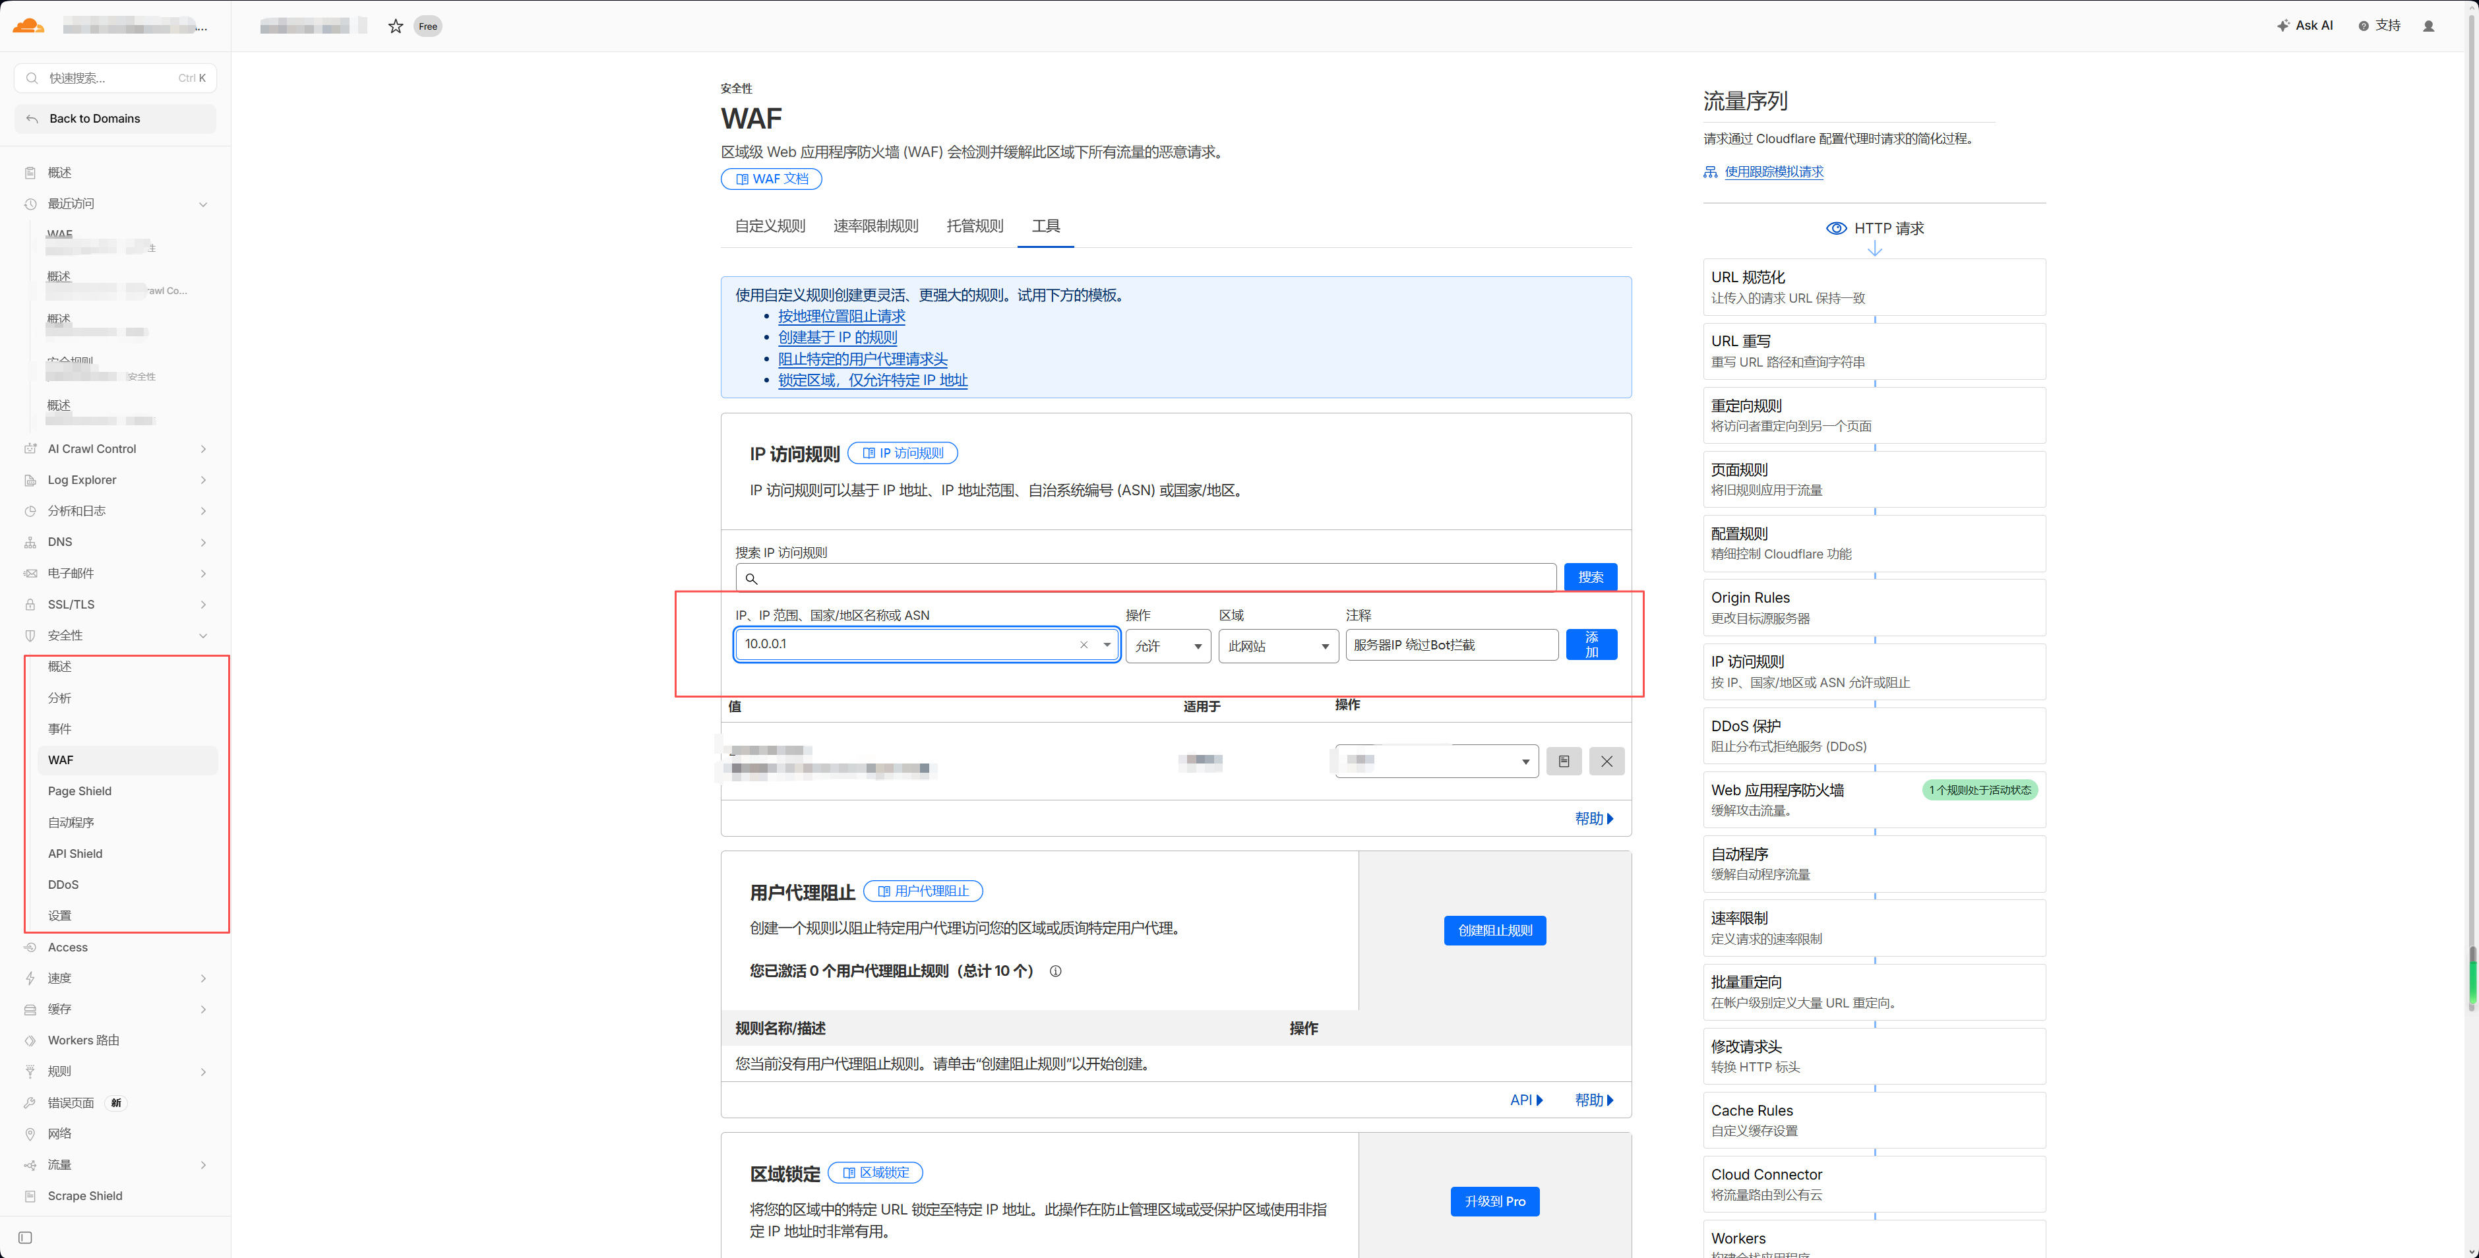Open the user account profile icon
2479x1258 pixels.
coord(2428,26)
